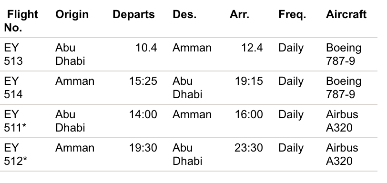Select Airbus A320 in EY 512* row
The height and width of the screenshot is (183, 387).
(x=342, y=154)
